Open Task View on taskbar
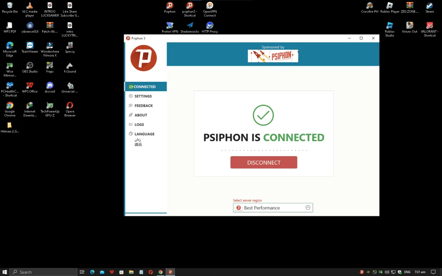Screen dimensions: 442x276 click(82, 272)
